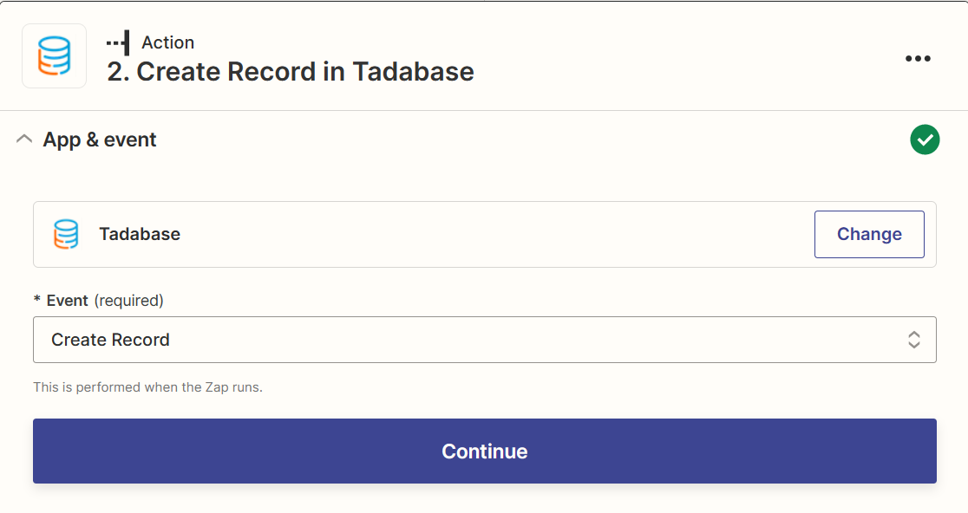Open the Event dropdown chevron
The image size is (968, 513).
914,340
